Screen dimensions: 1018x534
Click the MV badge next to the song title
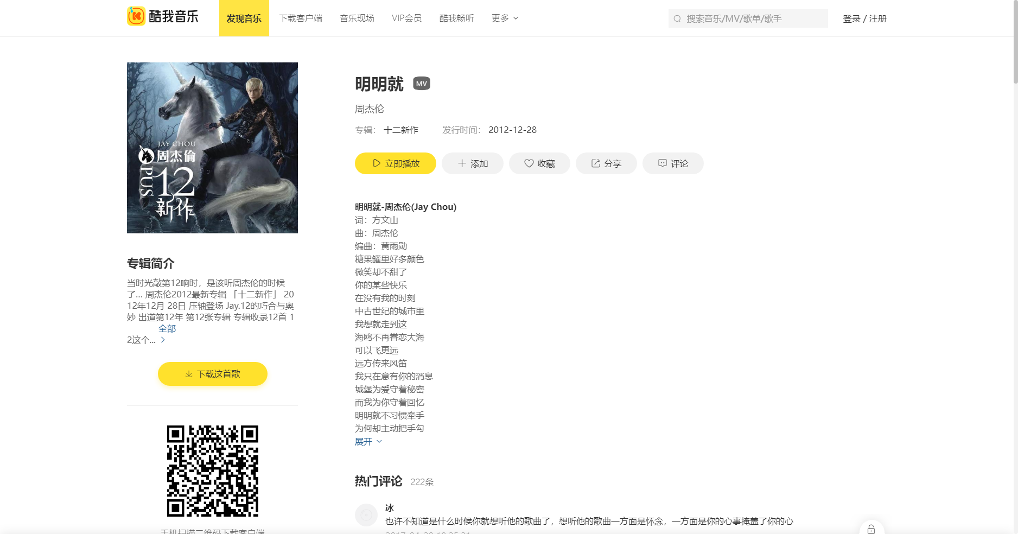tap(421, 83)
